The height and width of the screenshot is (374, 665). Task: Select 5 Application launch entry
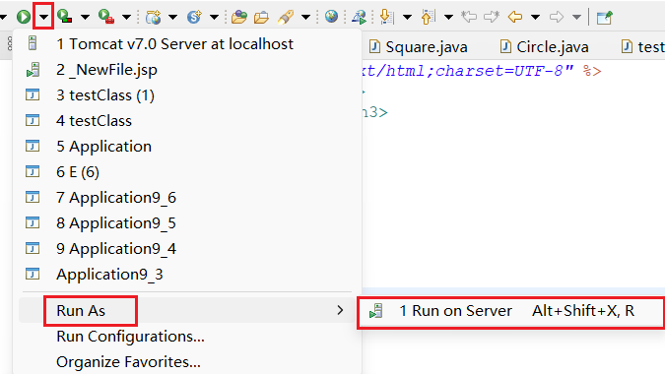click(187, 146)
